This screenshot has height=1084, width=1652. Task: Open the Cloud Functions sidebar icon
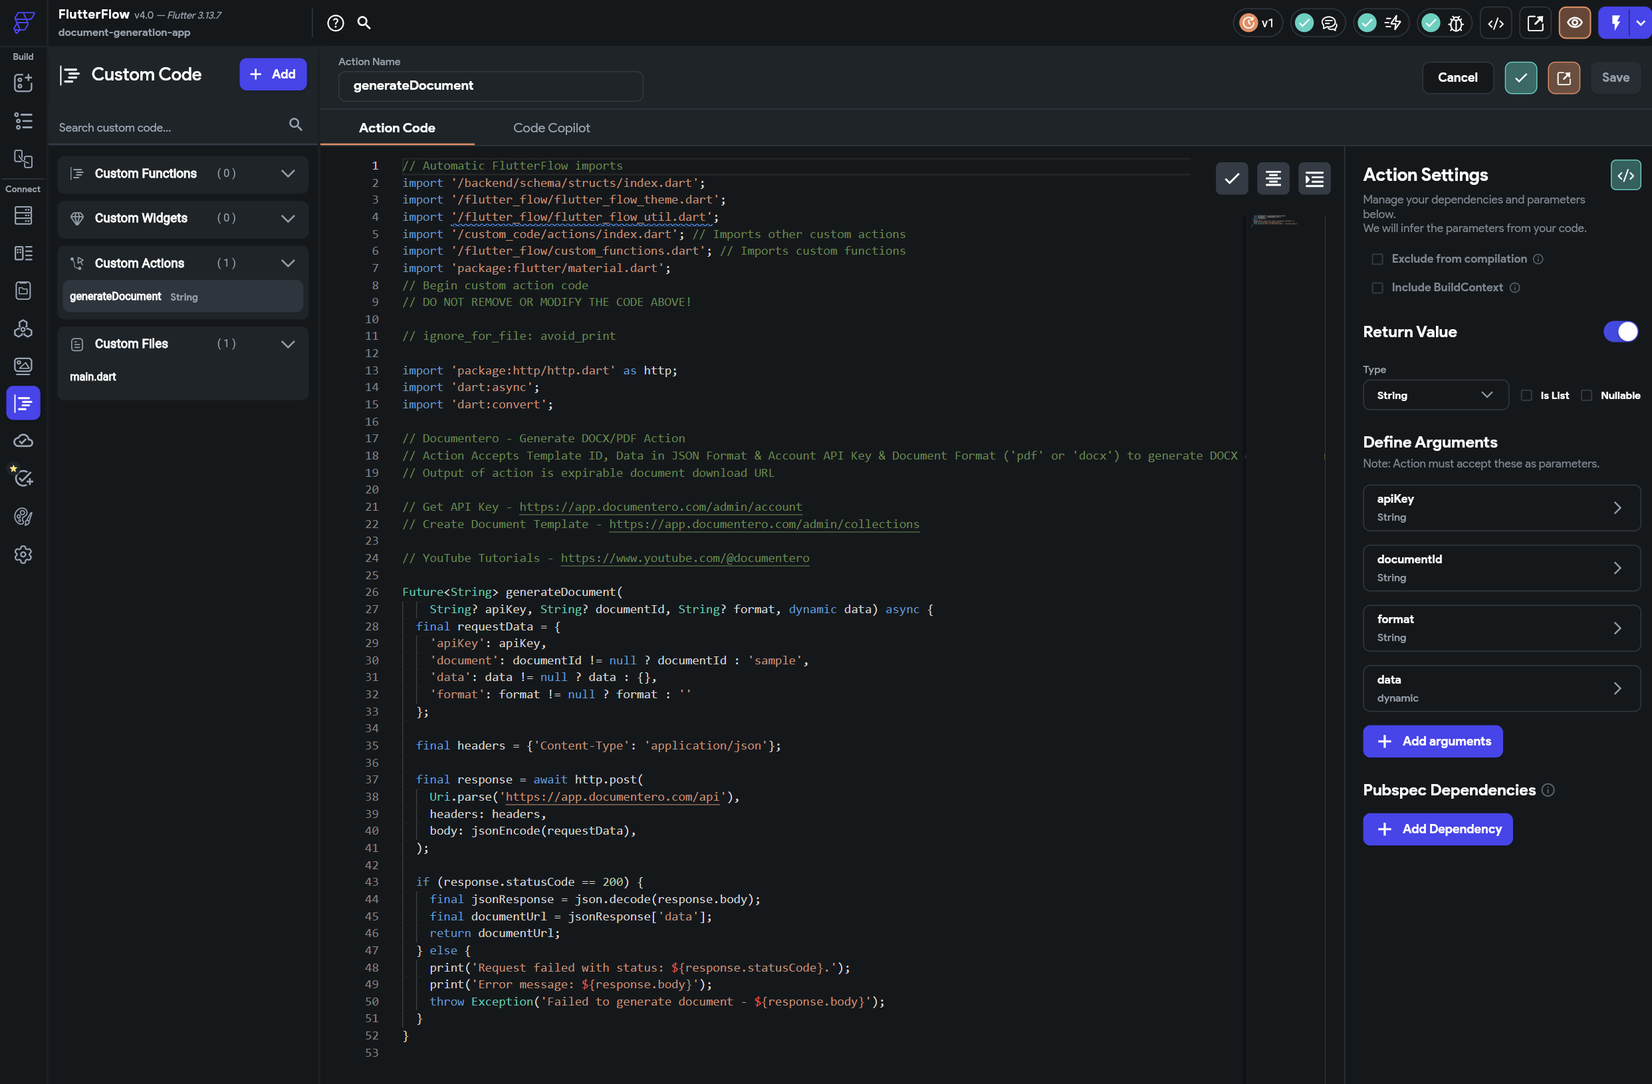pyautogui.click(x=23, y=441)
